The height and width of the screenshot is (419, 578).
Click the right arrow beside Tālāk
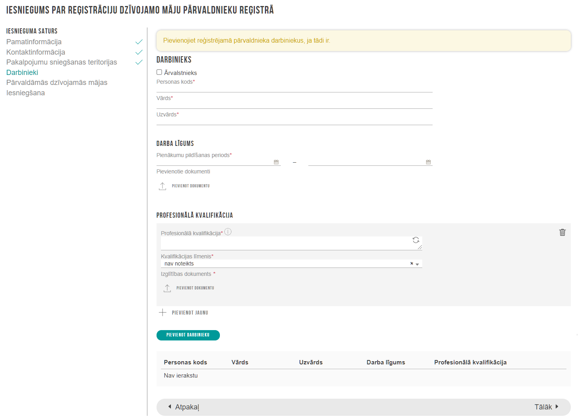pyautogui.click(x=557, y=407)
